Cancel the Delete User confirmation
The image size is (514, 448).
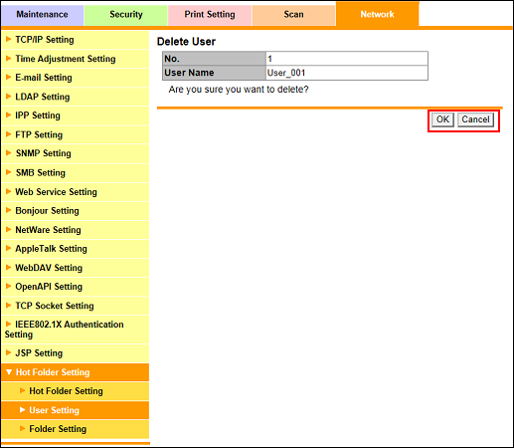point(475,119)
